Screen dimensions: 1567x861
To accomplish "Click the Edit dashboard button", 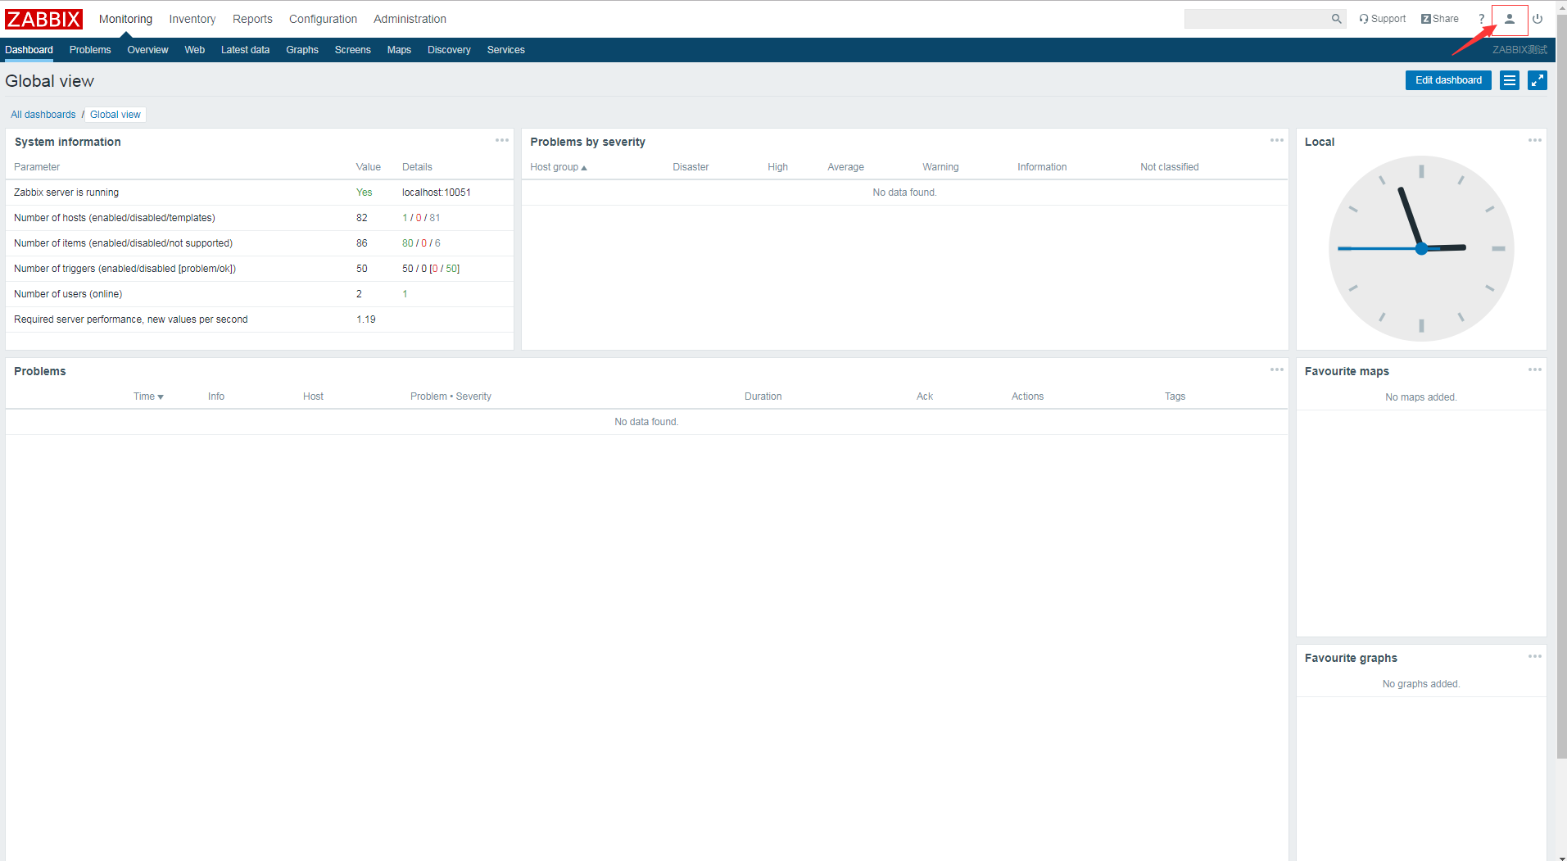I will click(1448, 80).
